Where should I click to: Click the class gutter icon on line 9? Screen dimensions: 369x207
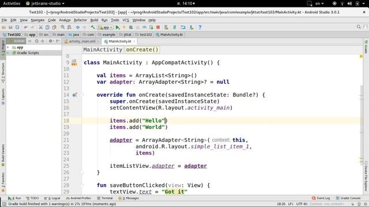[74, 63]
